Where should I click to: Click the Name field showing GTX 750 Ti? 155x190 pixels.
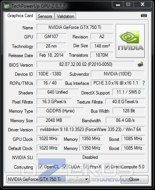click(75, 27)
